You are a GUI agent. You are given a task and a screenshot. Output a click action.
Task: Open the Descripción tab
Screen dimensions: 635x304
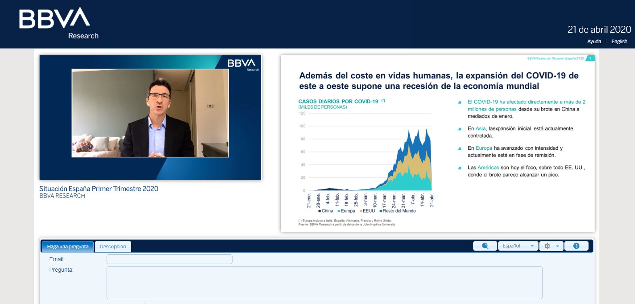tap(113, 247)
